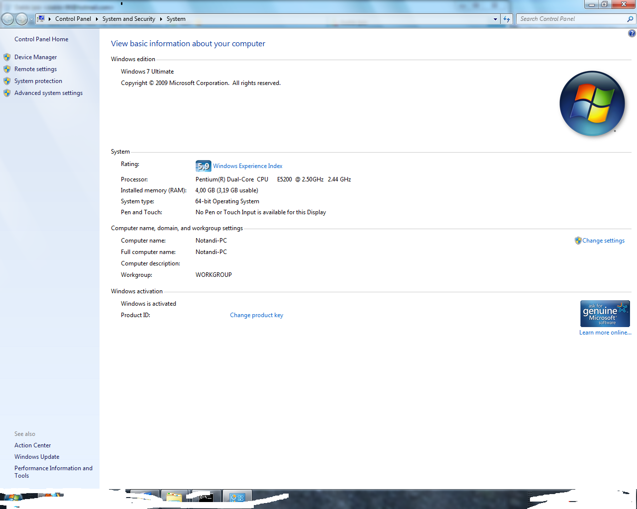Open Device Manager from the sidebar

[35, 57]
